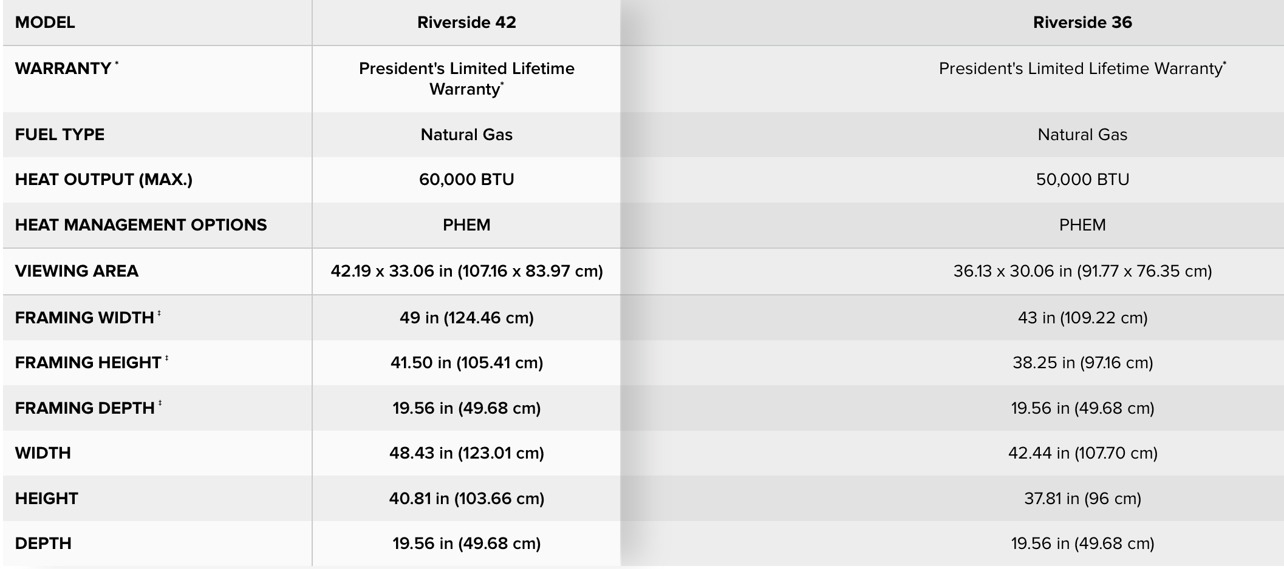This screenshot has width=1284, height=569.
Task: Select the 37.81 in height value
Action: click(1082, 499)
